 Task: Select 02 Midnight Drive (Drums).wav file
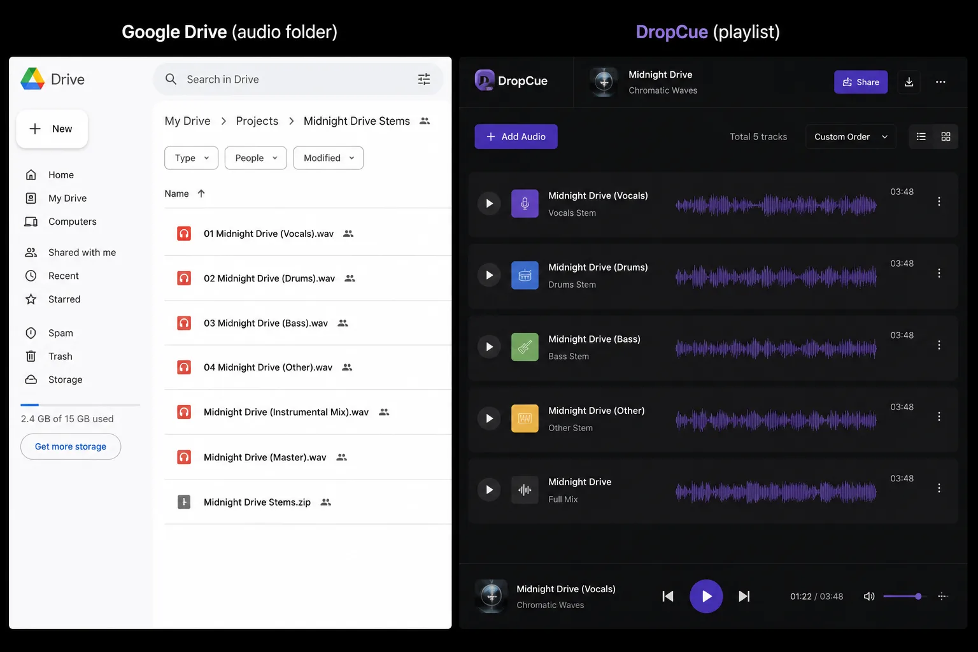tap(308, 278)
